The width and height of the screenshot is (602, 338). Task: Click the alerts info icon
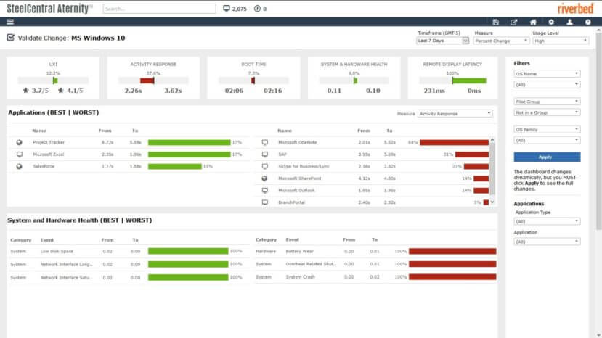(257, 9)
